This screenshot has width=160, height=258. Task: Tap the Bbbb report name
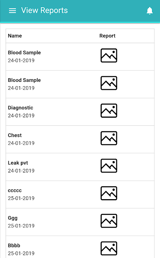point(14,246)
